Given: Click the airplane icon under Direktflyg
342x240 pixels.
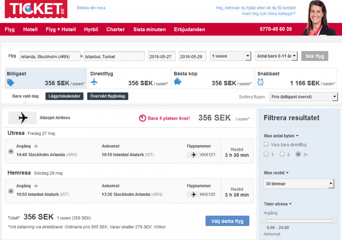Looking at the screenshot, I should pos(94,82).
